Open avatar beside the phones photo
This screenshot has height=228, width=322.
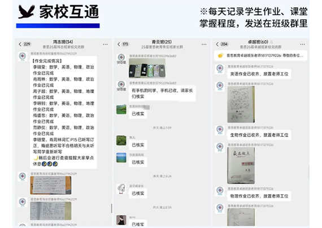(121, 59)
